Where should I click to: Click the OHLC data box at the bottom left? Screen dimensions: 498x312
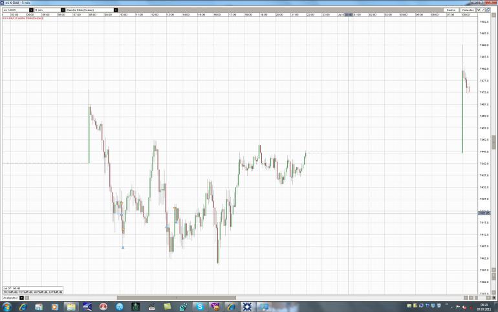point(33,290)
